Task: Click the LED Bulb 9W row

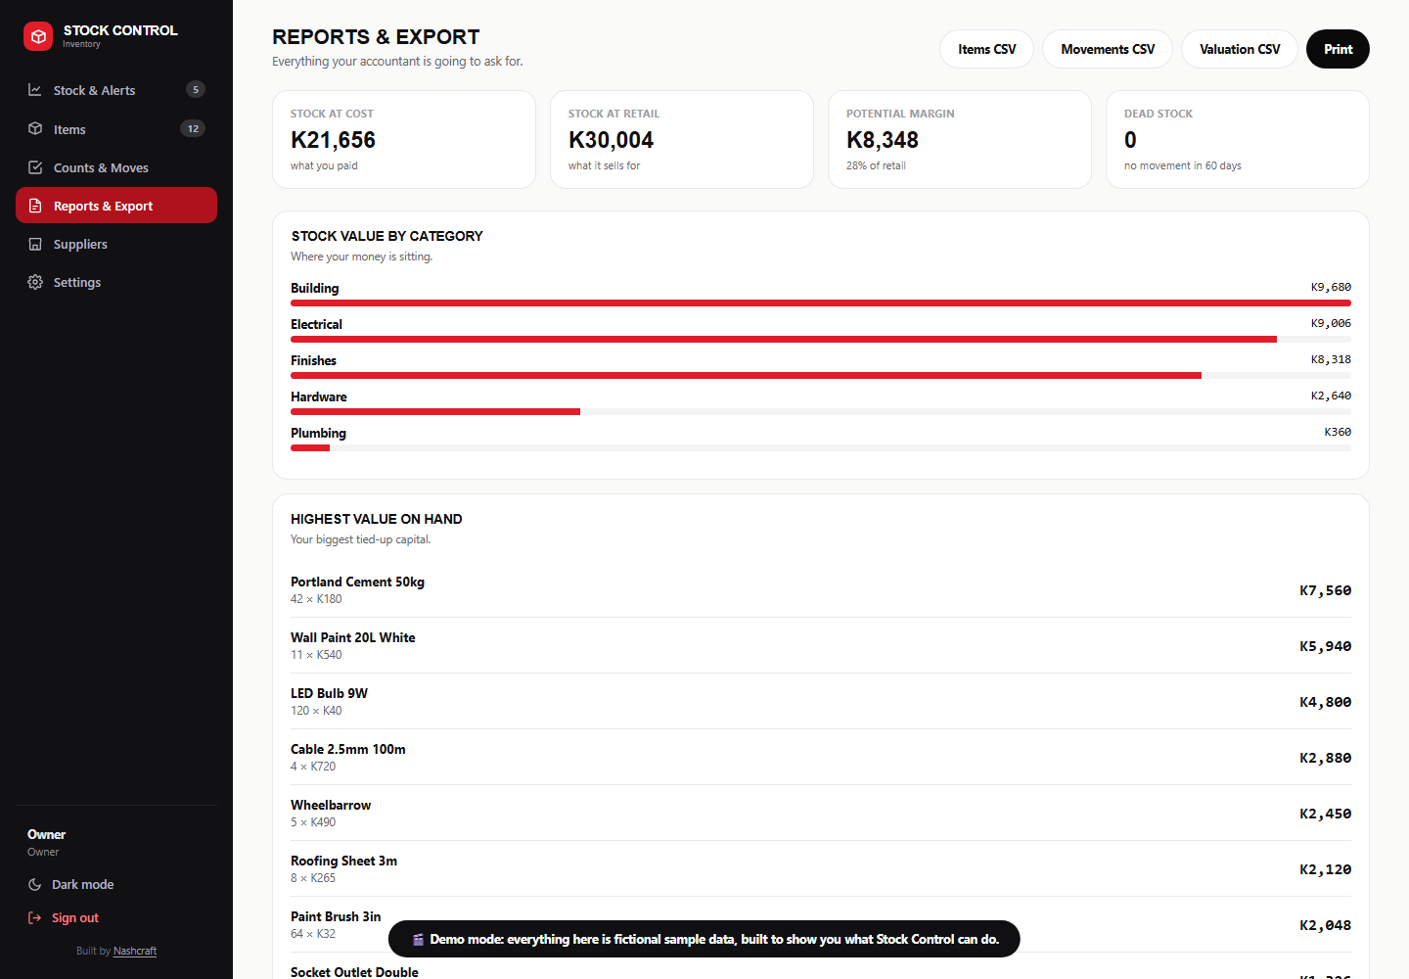Action: [x=821, y=702]
